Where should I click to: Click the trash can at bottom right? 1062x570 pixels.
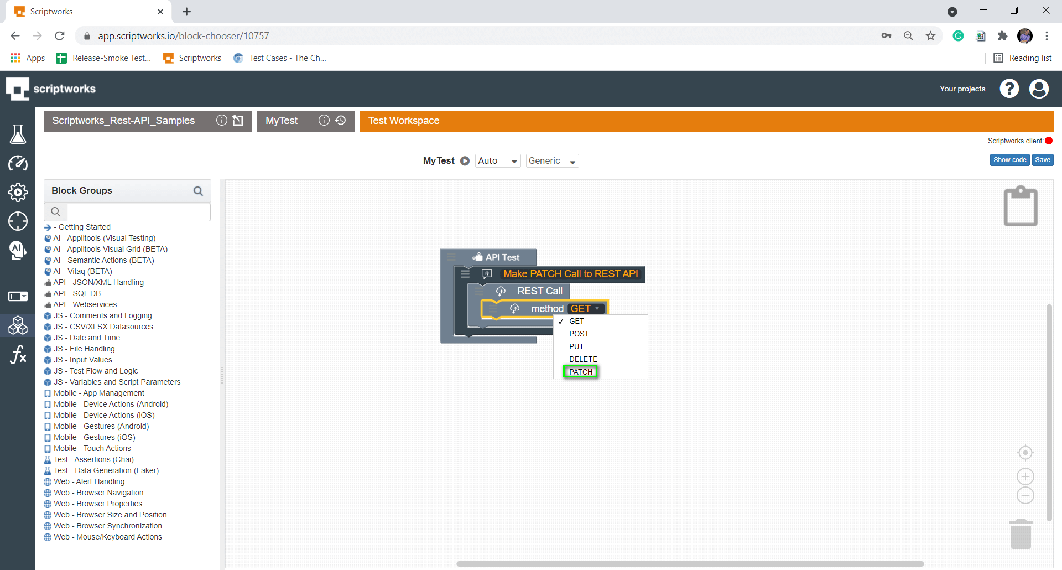(x=1021, y=533)
